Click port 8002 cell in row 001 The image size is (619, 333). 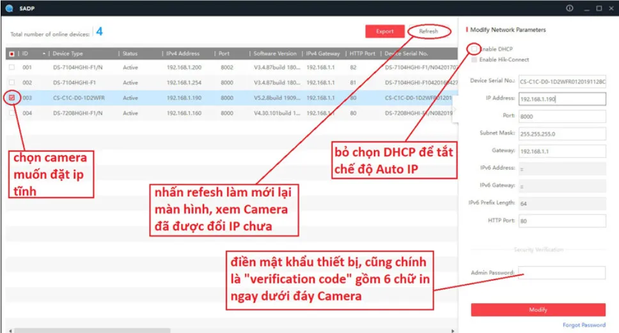[227, 68]
